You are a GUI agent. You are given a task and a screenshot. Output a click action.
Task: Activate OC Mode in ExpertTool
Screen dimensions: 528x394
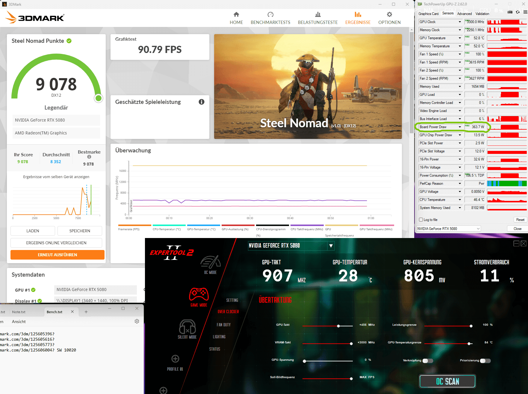[x=210, y=265]
